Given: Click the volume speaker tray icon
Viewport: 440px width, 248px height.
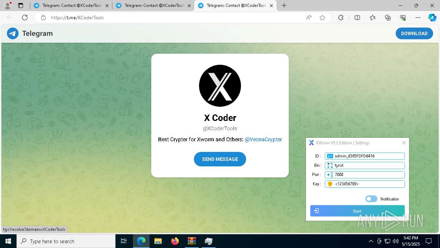Looking at the screenshot, I should point(396,241).
